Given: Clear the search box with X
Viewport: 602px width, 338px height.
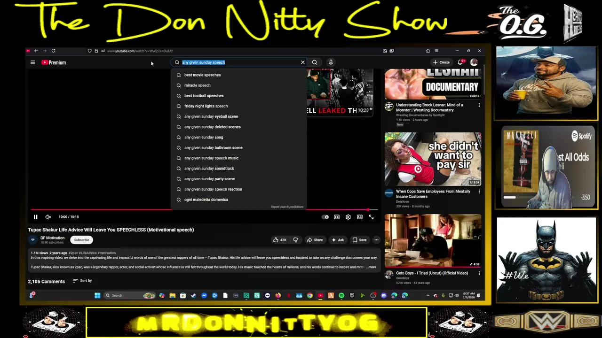Looking at the screenshot, I should 303,62.
